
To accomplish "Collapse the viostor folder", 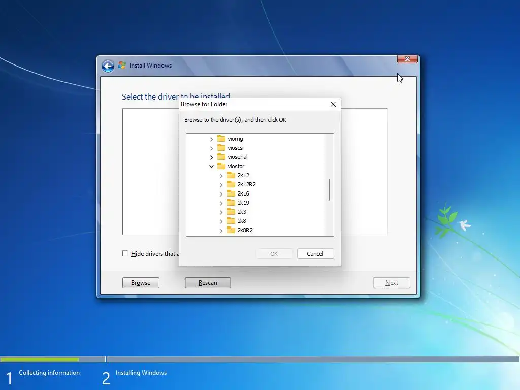I will click(212, 166).
